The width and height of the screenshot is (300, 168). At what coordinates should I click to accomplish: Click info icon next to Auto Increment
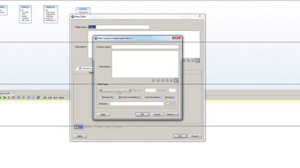pyautogui.click(x=159, y=98)
